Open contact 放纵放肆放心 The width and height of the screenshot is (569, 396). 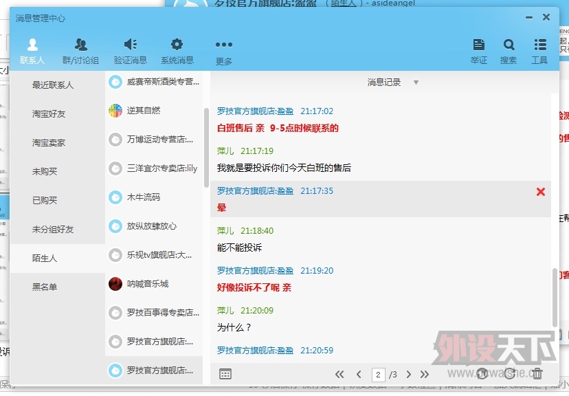pyautogui.click(x=154, y=226)
